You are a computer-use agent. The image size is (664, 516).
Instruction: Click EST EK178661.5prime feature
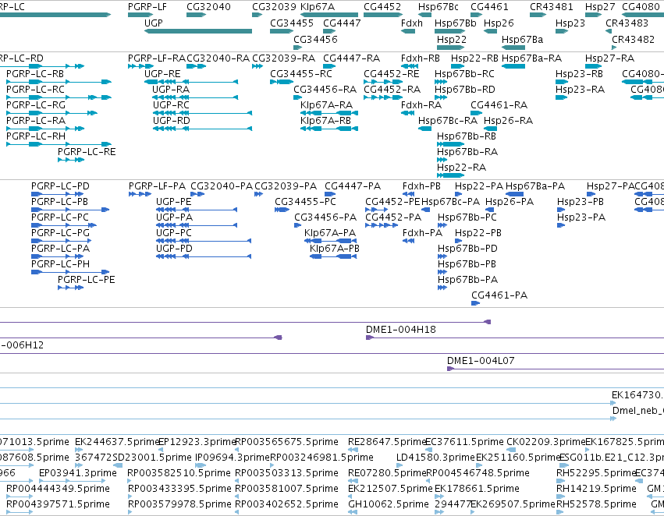click(x=439, y=497)
